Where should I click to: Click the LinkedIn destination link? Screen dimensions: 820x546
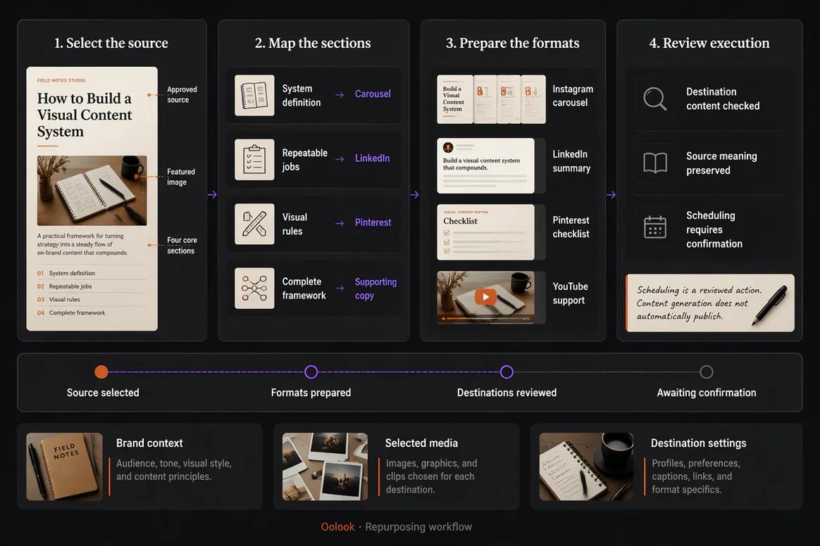click(x=373, y=158)
